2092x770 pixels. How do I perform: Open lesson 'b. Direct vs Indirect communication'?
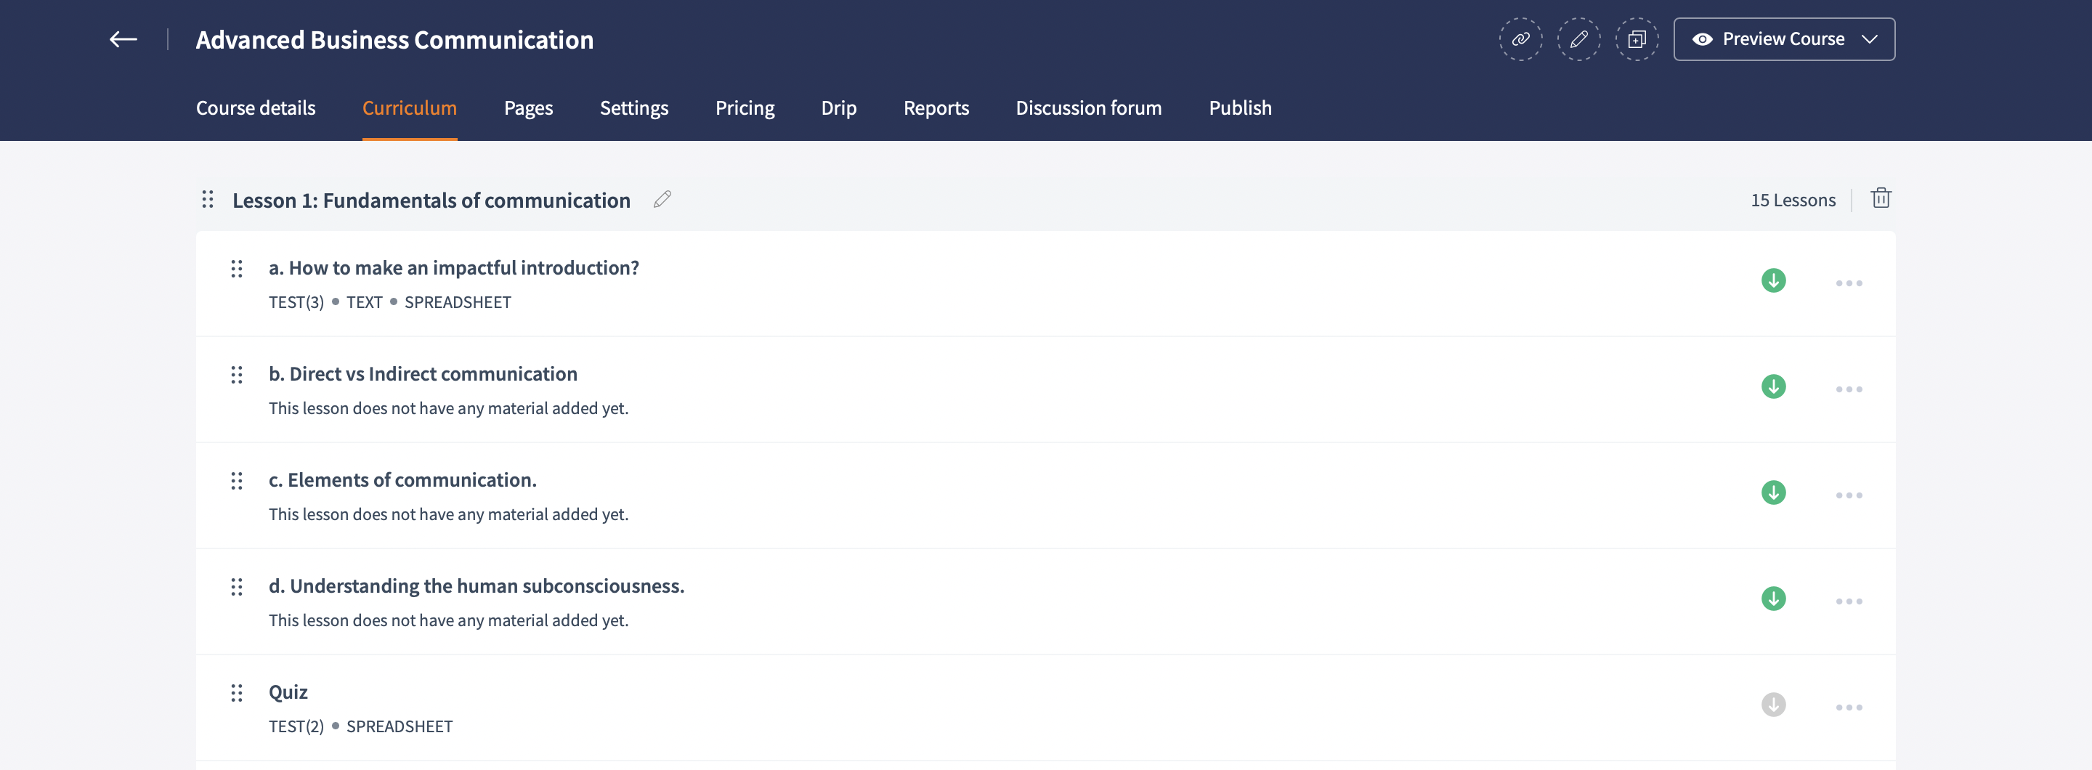click(x=423, y=373)
